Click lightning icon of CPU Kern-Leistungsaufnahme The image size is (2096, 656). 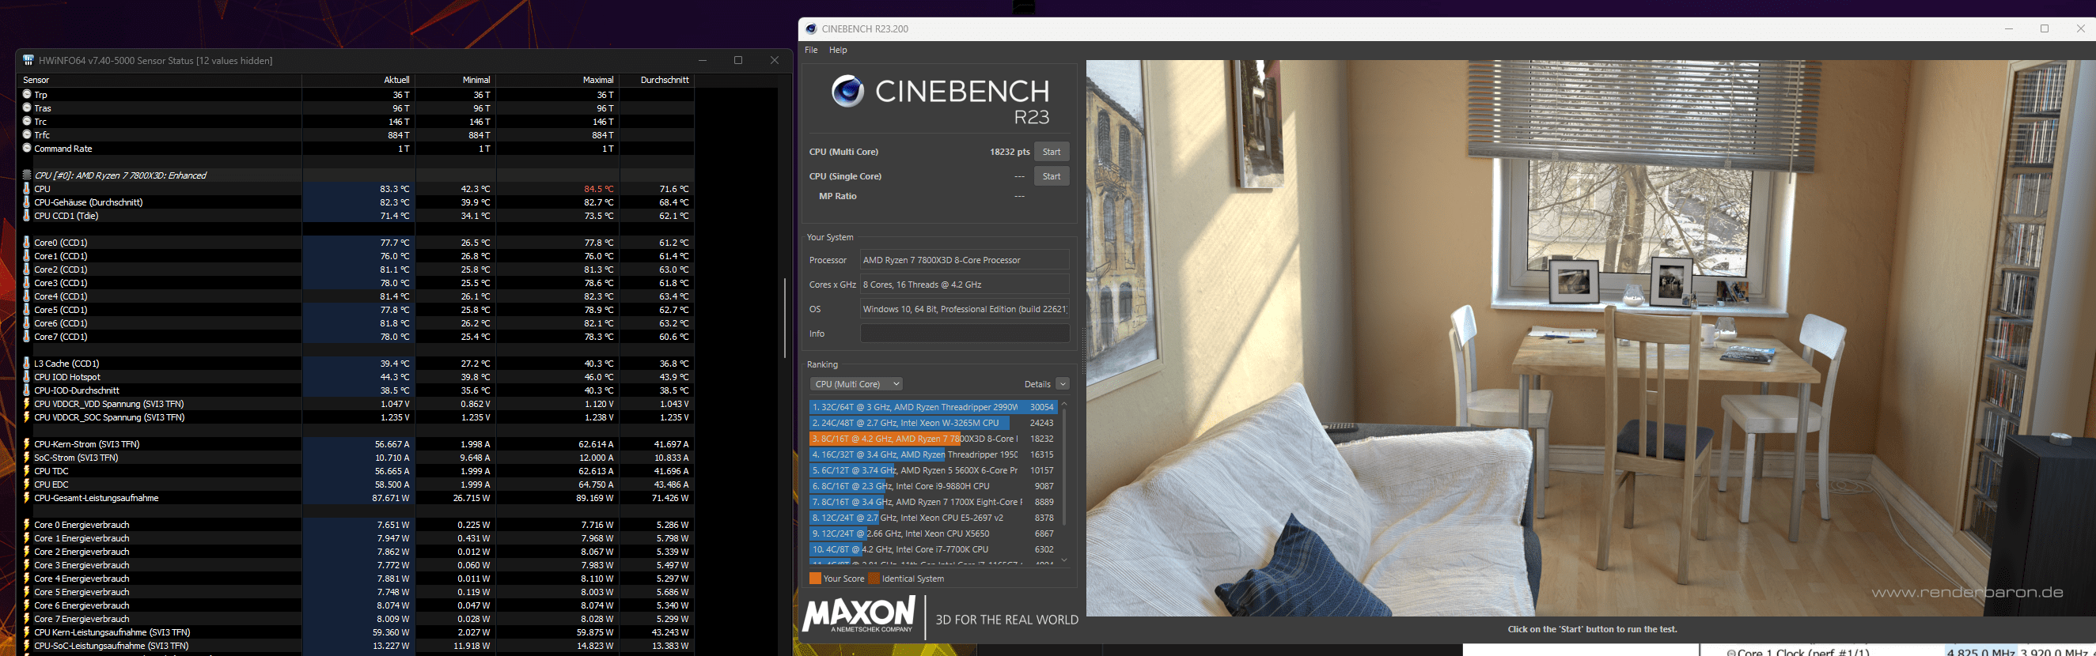27,632
